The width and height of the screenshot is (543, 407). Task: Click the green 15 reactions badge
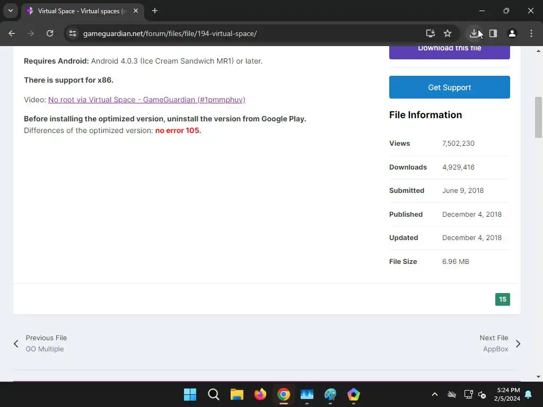point(503,299)
